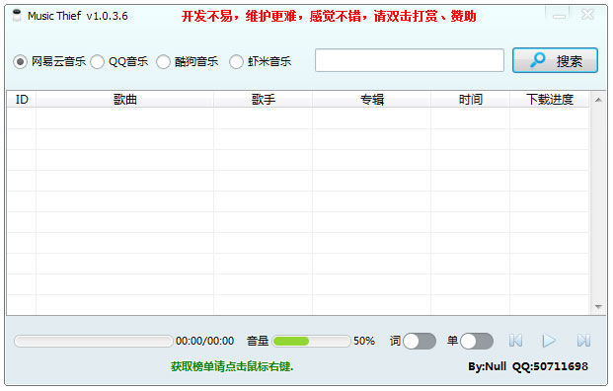
Task: Click the scrollbar down arrow in song list
Action: [x=598, y=306]
